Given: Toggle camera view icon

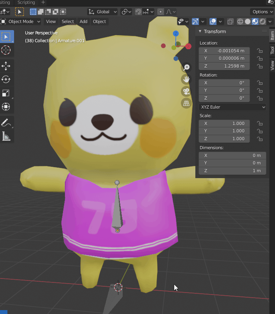Looking at the screenshot, I should 186,91.
